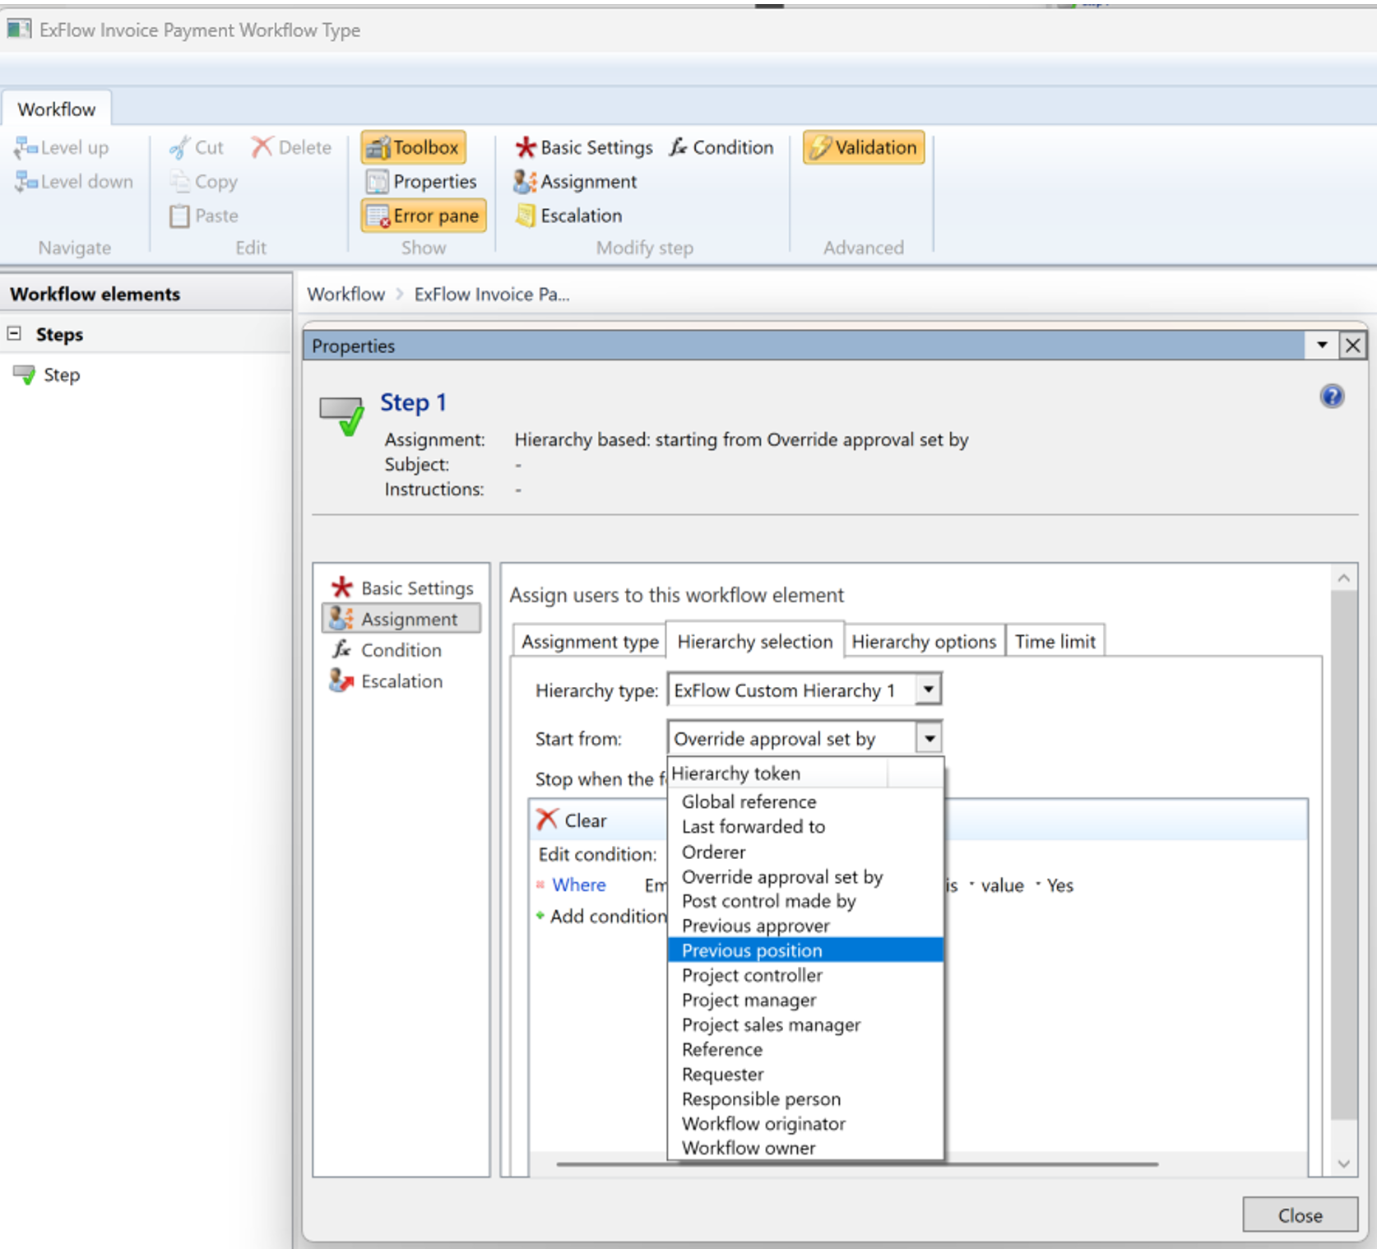Click the Step 1 heading

413,402
